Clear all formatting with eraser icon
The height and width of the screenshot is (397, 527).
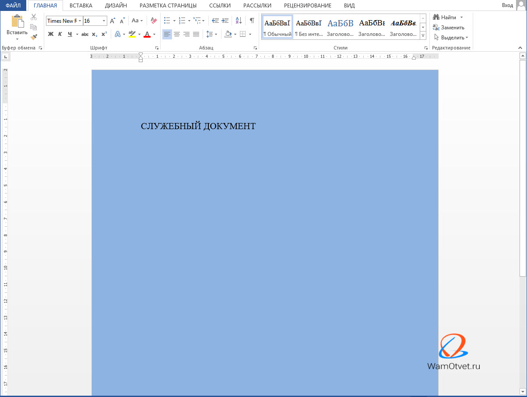pos(153,21)
